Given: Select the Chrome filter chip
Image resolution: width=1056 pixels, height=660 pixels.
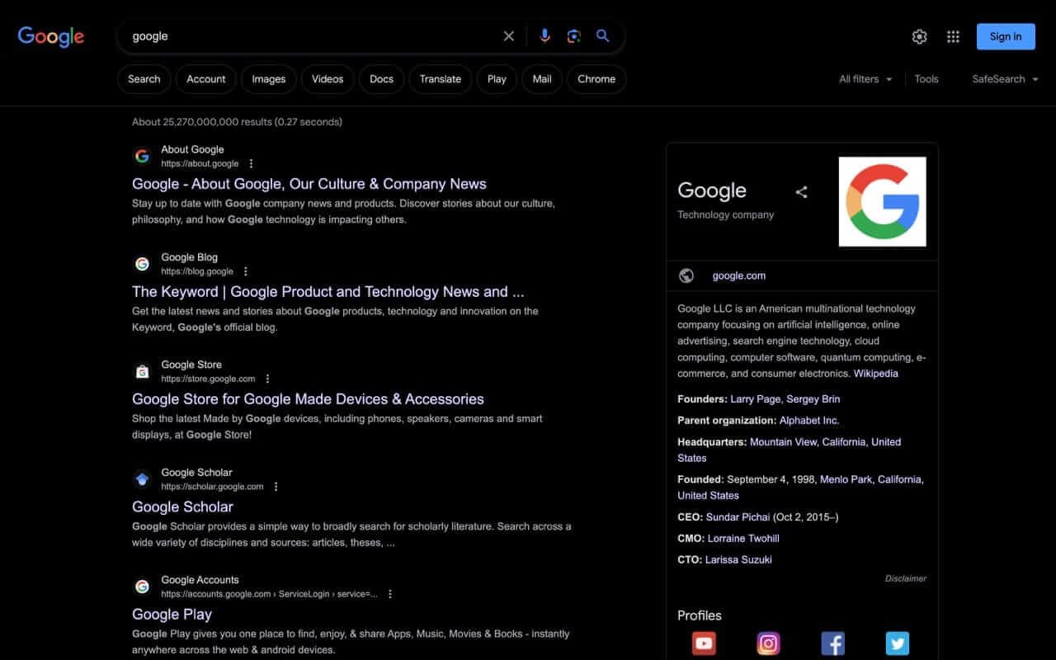Looking at the screenshot, I should click(x=596, y=79).
